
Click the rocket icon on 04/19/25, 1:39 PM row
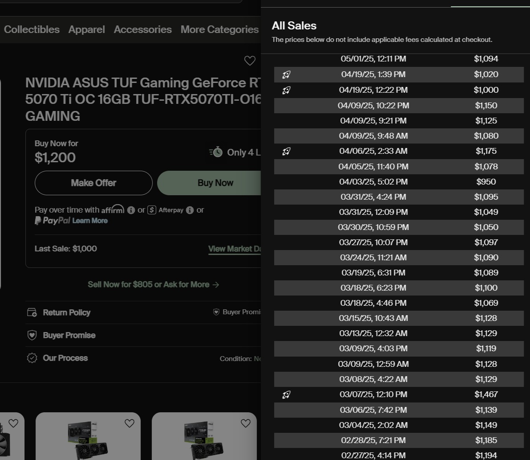pos(286,74)
